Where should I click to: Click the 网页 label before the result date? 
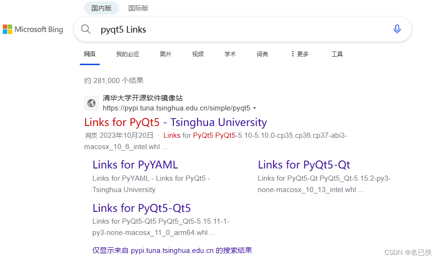point(91,136)
